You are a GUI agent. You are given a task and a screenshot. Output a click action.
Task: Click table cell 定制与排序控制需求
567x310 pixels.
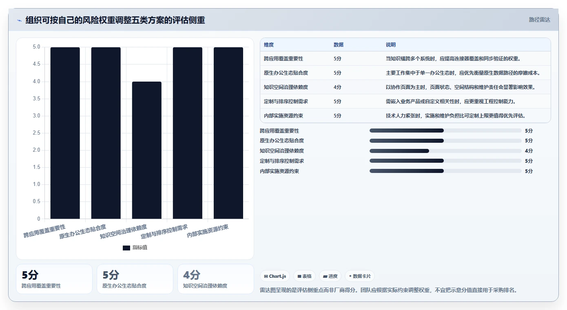point(286,102)
